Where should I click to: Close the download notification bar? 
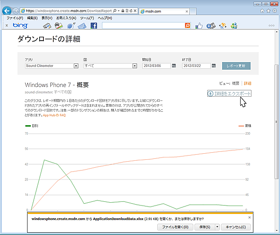tap(249, 218)
